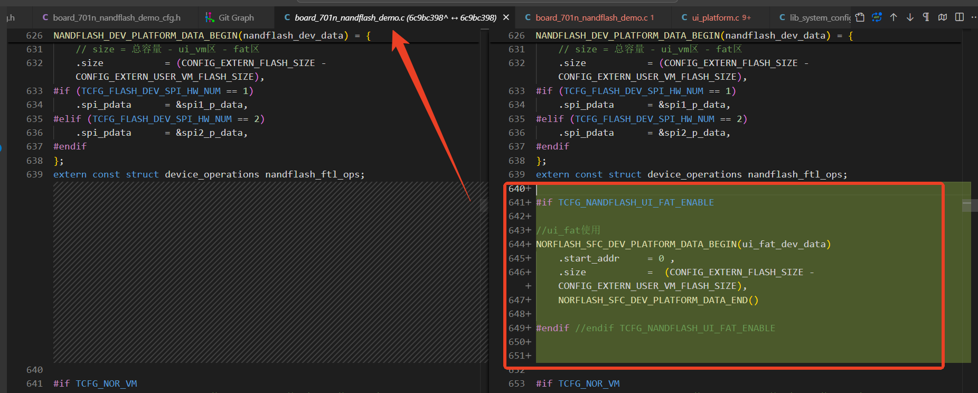Click line number 640+ in right pane

(x=520, y=189)
